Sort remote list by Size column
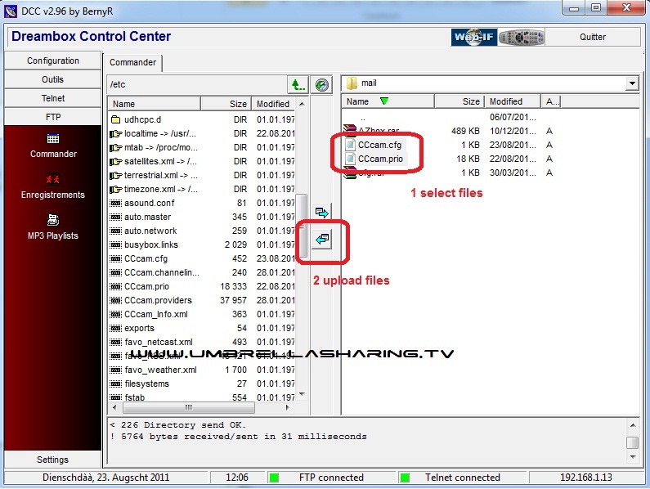Image resolution: width=650 pixels, height=489 pixels. 226,104
